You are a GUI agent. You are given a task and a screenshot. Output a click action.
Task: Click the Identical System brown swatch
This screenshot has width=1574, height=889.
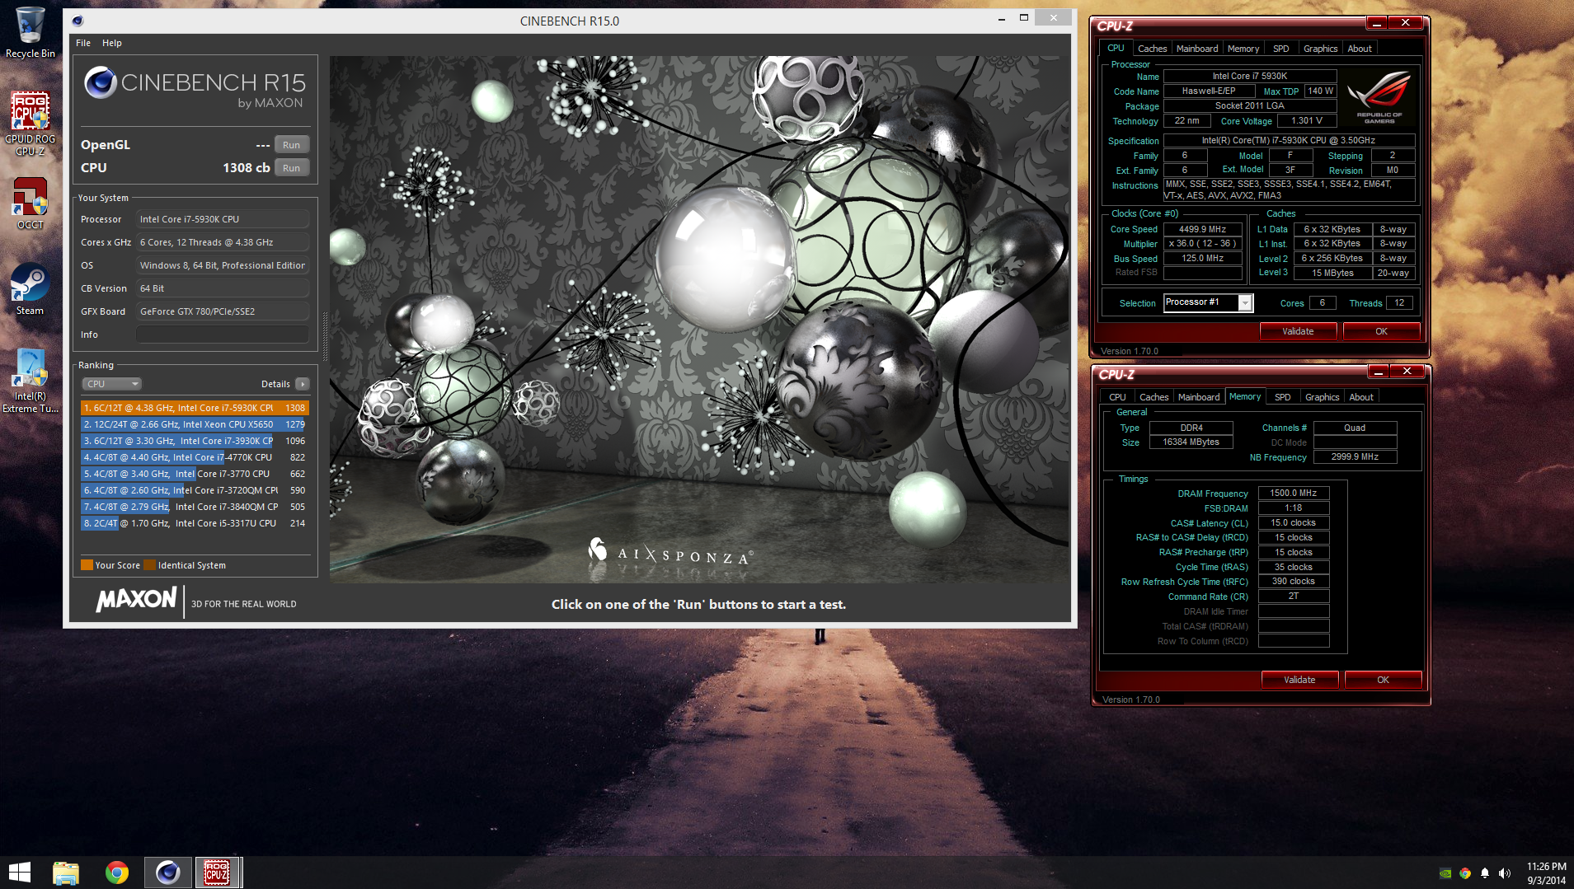[x=149, y=565]
